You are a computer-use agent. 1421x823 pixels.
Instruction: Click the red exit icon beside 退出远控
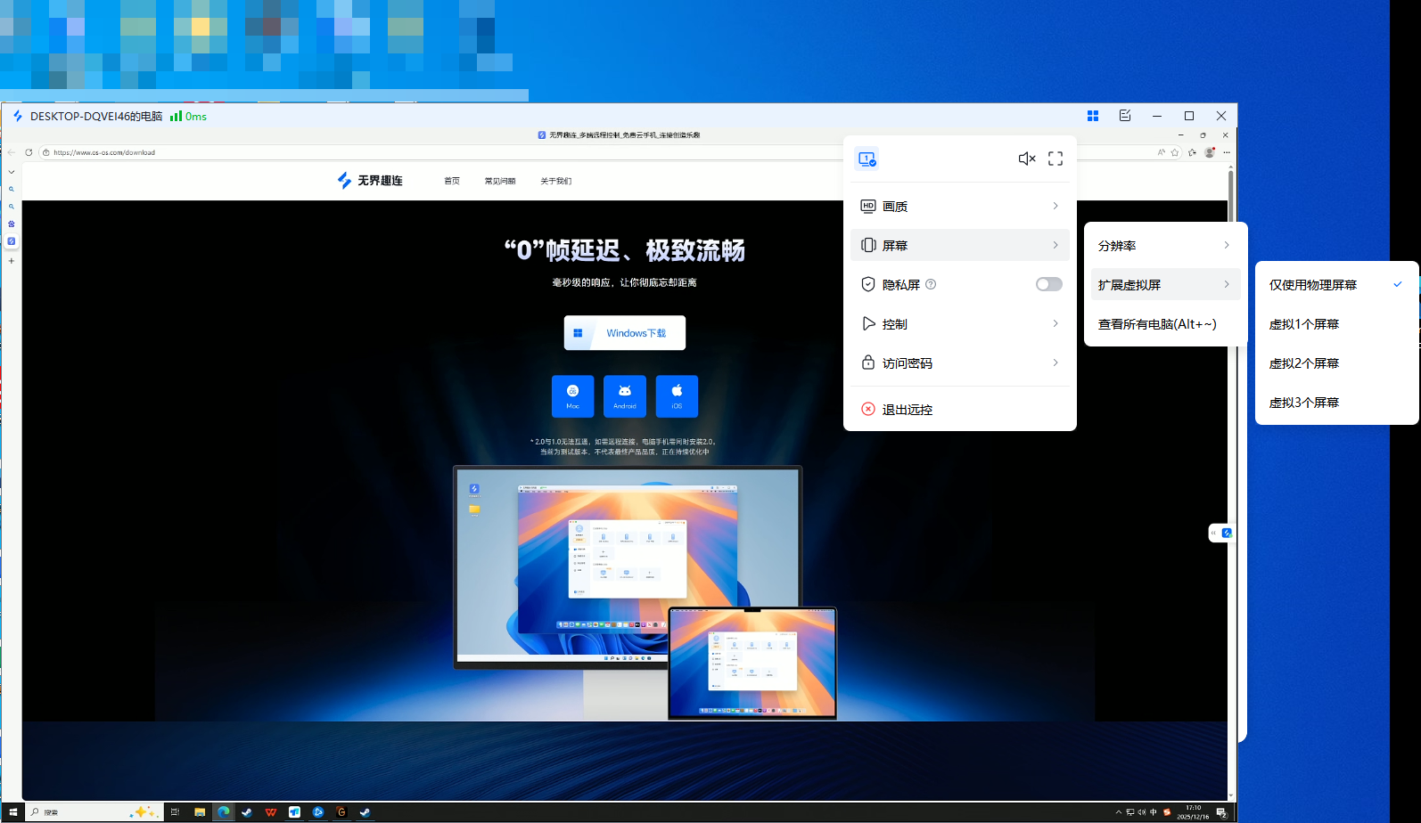pos(868,409)
